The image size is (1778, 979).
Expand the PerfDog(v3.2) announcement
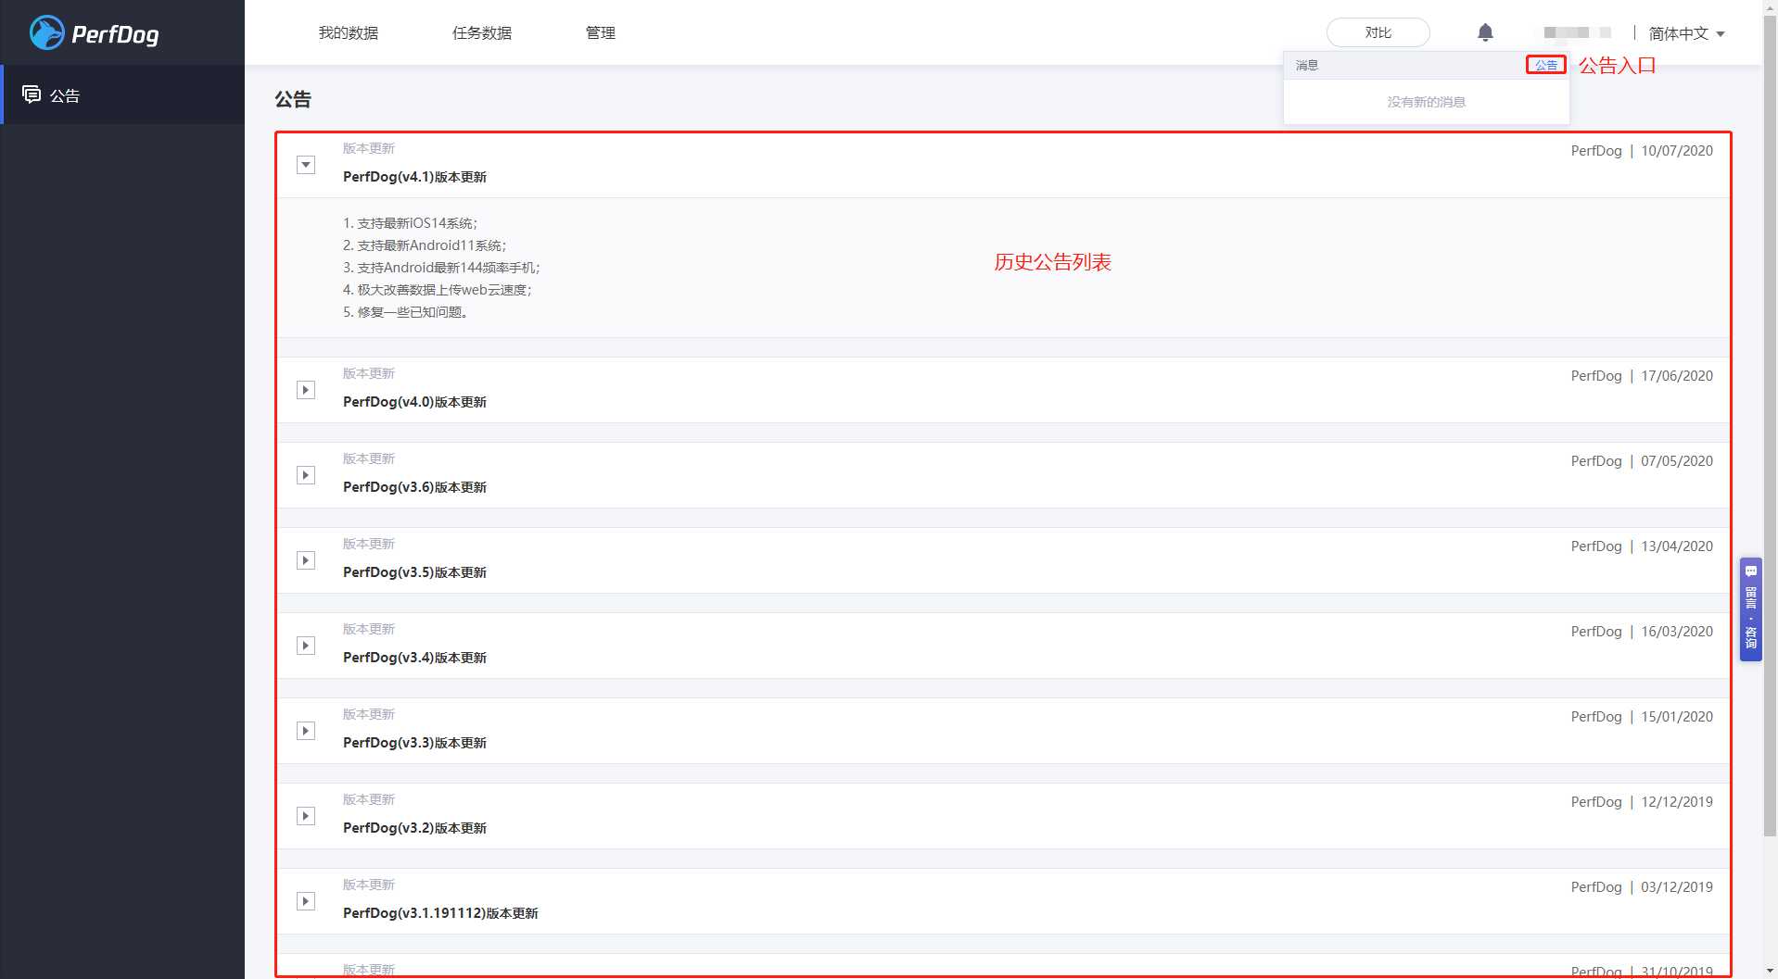306,816
